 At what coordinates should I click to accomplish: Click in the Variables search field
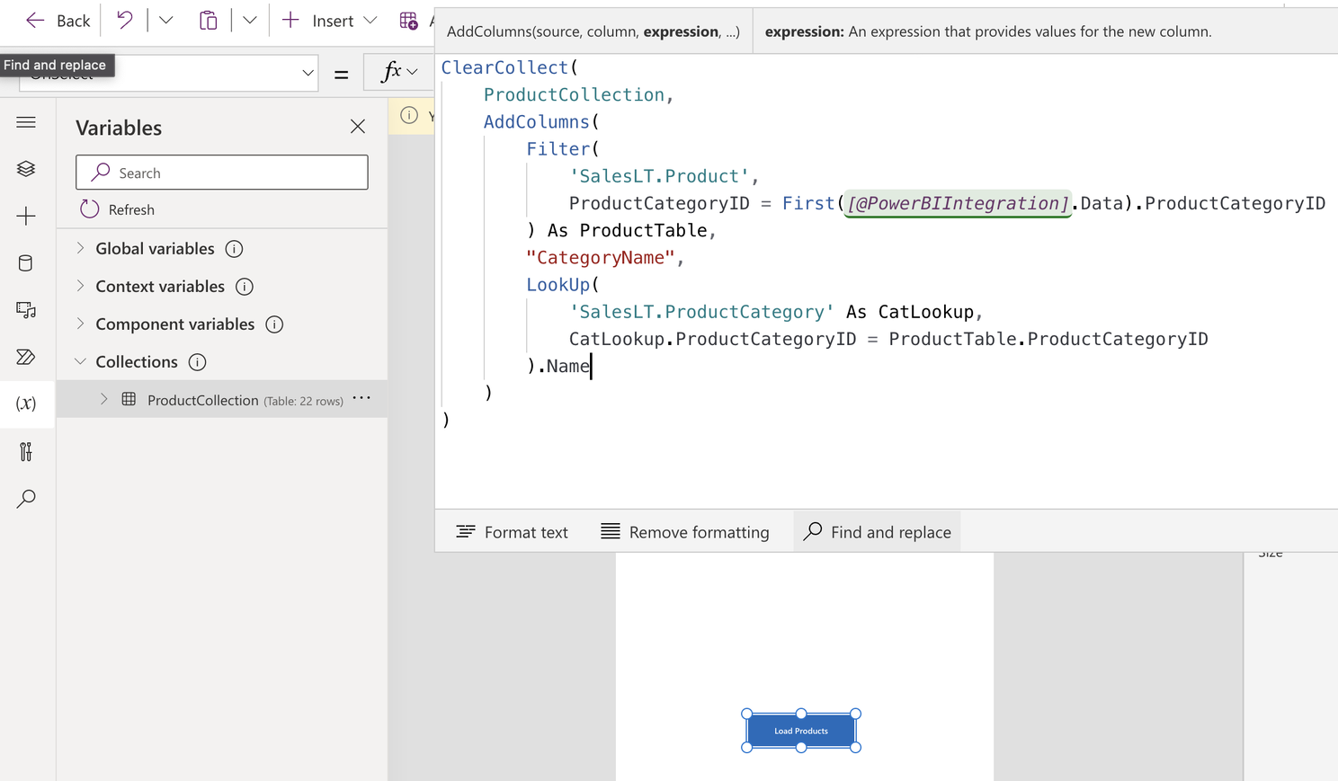point(236,173)
